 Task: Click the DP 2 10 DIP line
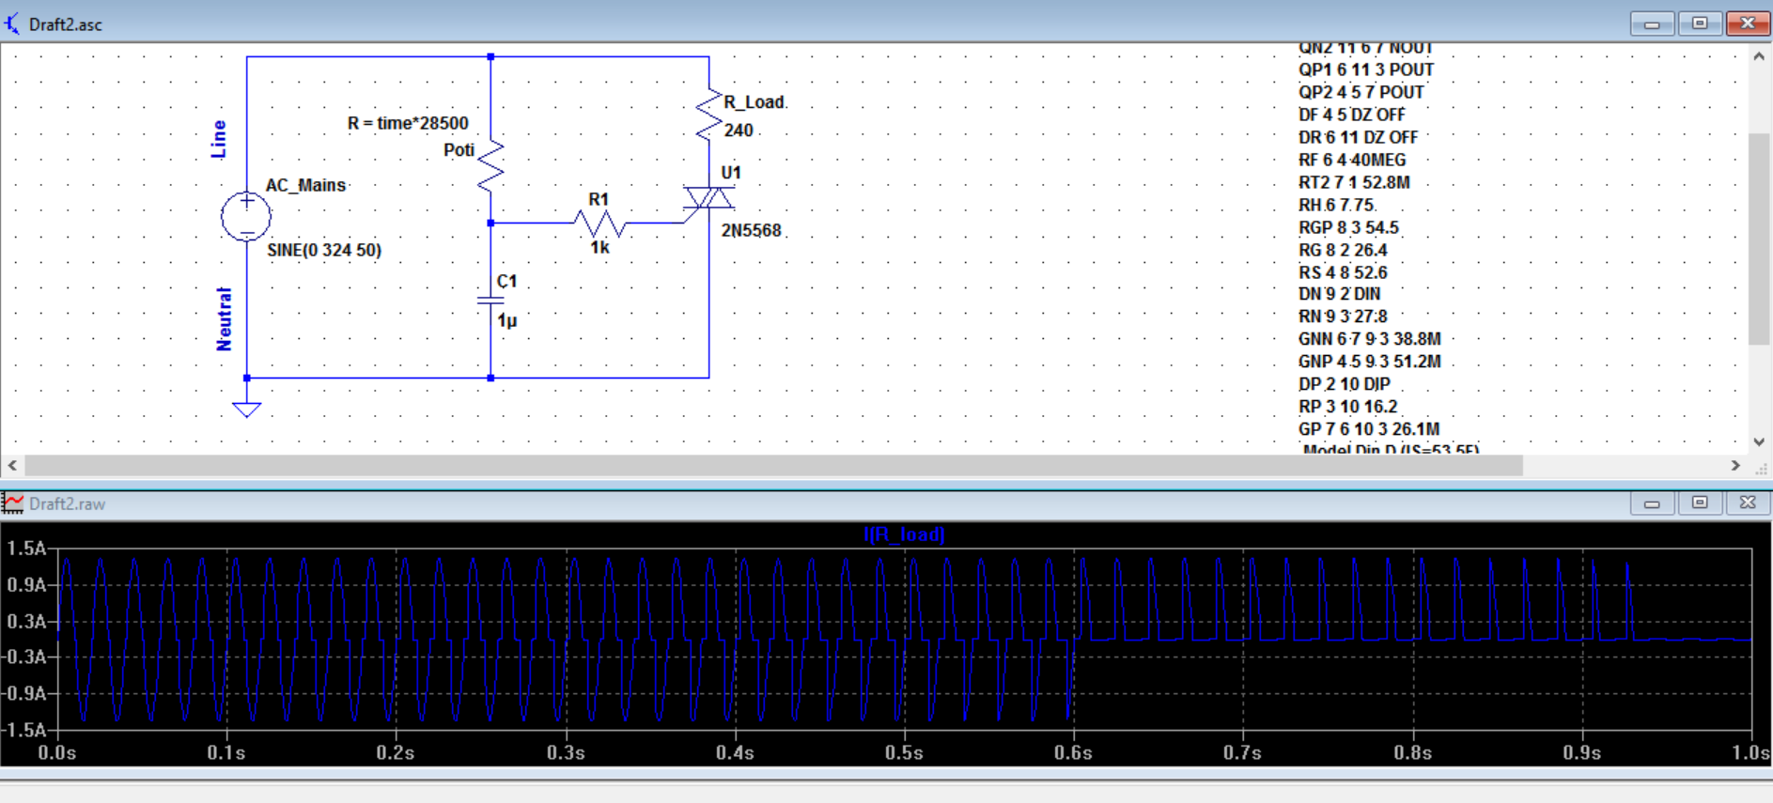tap(1345, 384)
